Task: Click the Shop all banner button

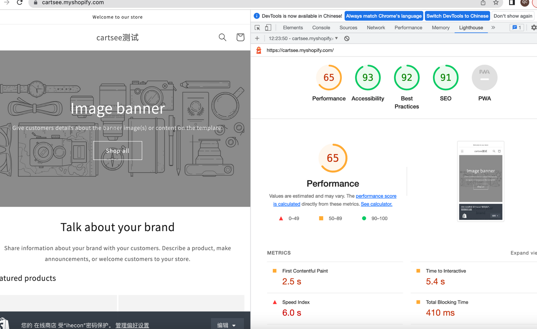Action: point(117,150)
